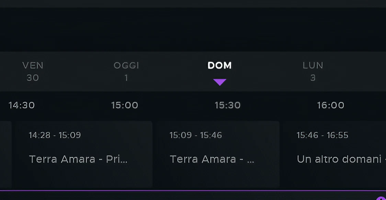Click the "Un altro domani" title text
The height and width of the screenshot is (200, 386).
pos(339,159)
